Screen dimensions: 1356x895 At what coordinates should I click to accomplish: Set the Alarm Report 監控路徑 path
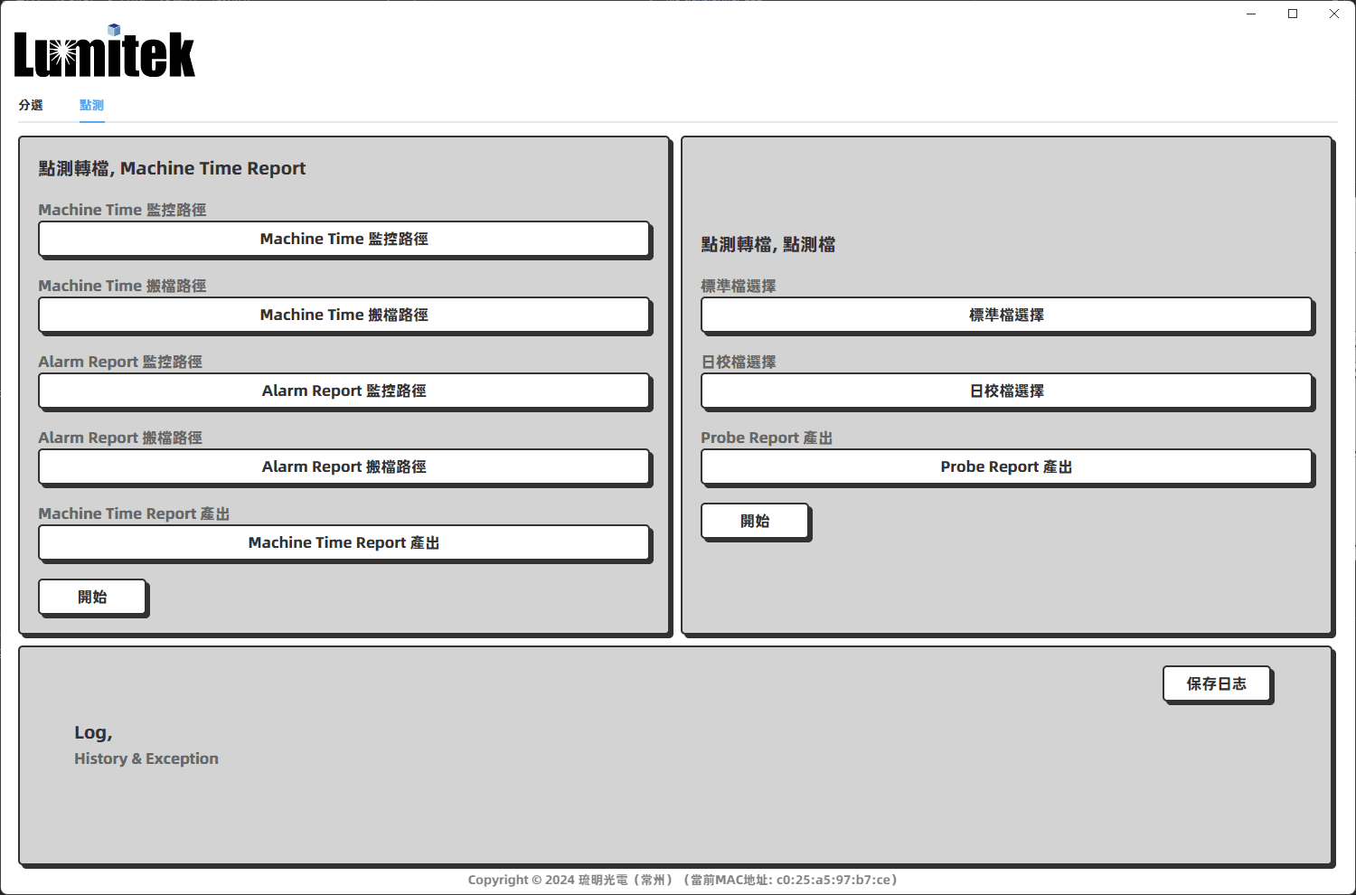click(x=344, y=391)
